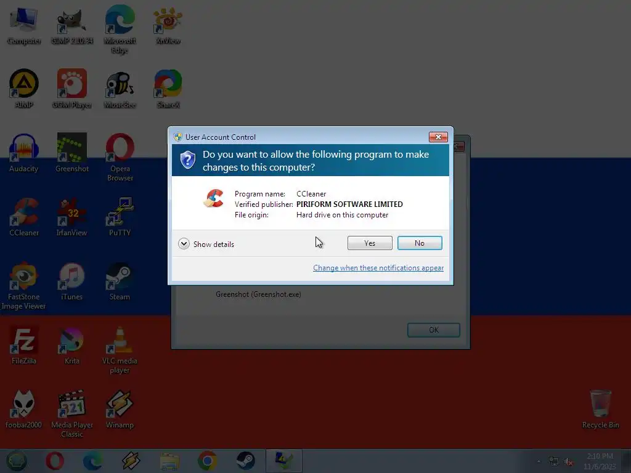The image size is (631, 473).
Task: Open the PuTTY desktop shortcut
Action: click(120, 217)
